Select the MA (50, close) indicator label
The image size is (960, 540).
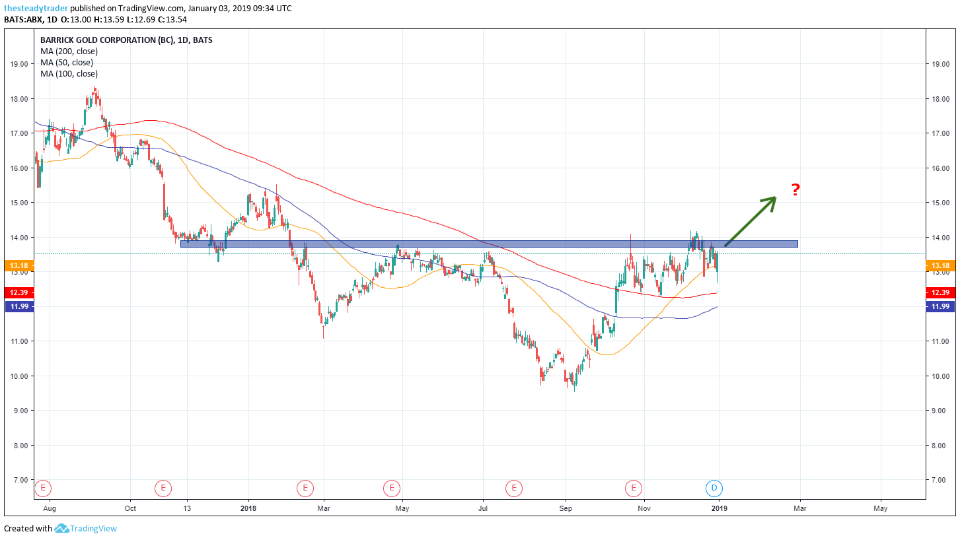tap(67, 63)
